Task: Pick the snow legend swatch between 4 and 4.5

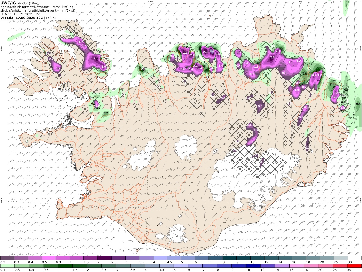Action: pos(160,258)
